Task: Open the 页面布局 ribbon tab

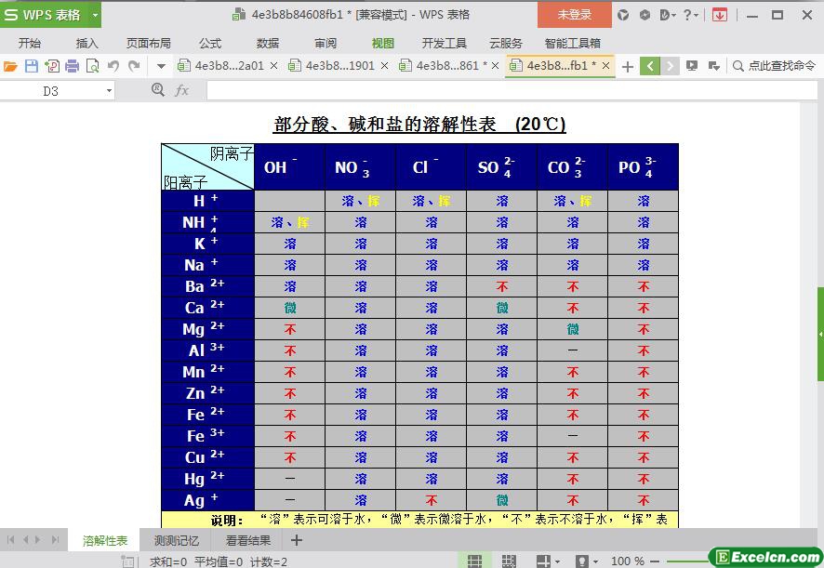Action: tap(149, 43)
